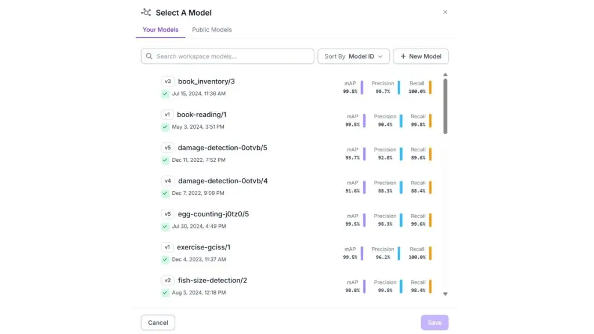Click the model network icon beside Select A Model

pyautogui.click(x=146, y=13)
